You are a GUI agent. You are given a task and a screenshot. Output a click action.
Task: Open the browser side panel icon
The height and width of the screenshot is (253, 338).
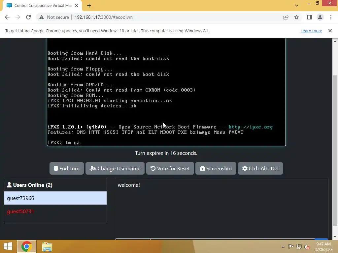(310, 17)
